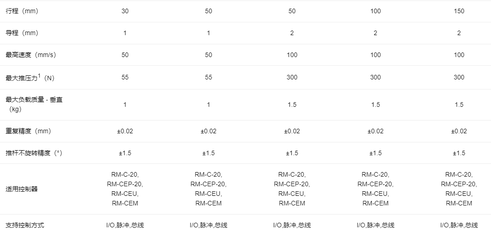
Task: Click the 150 value in the 行程 row
Action: 459,11
